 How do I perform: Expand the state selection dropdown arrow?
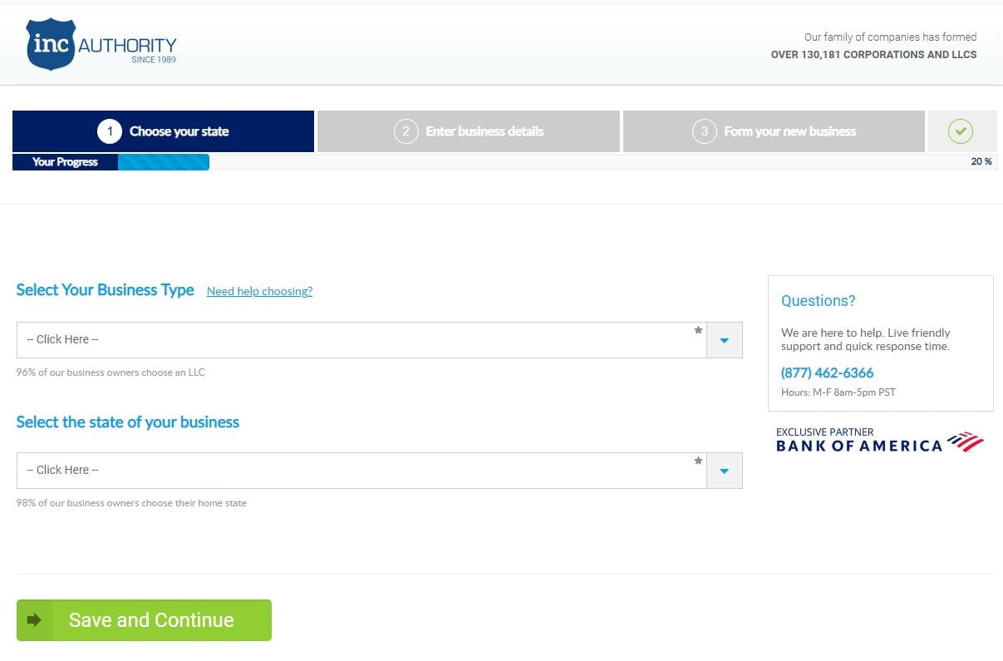(724, 470)
